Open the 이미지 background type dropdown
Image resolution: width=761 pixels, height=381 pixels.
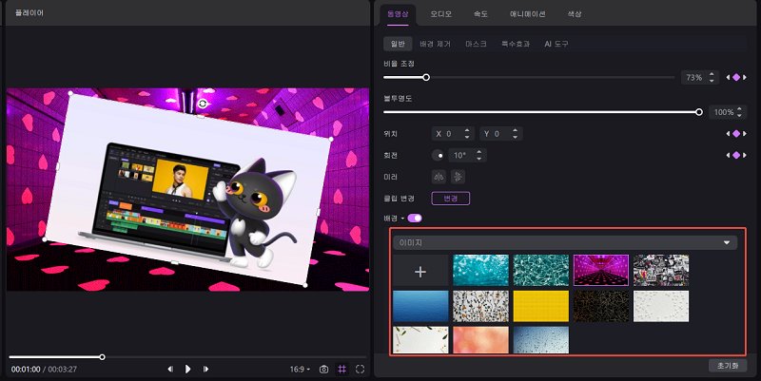[565, 242]
